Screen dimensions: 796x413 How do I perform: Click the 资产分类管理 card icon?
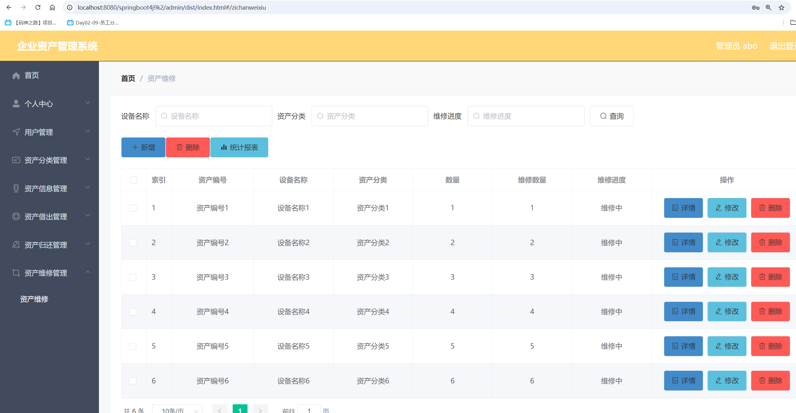click(x=16, y=160)
